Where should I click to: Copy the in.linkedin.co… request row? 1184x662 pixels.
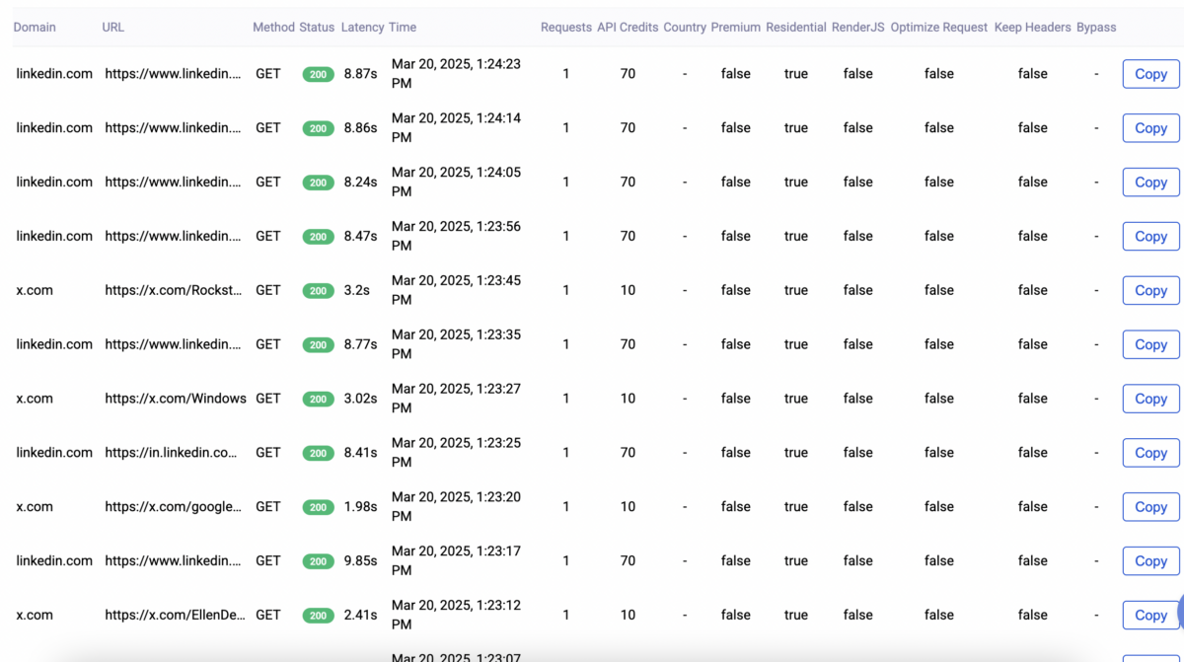coord(1150,453)
